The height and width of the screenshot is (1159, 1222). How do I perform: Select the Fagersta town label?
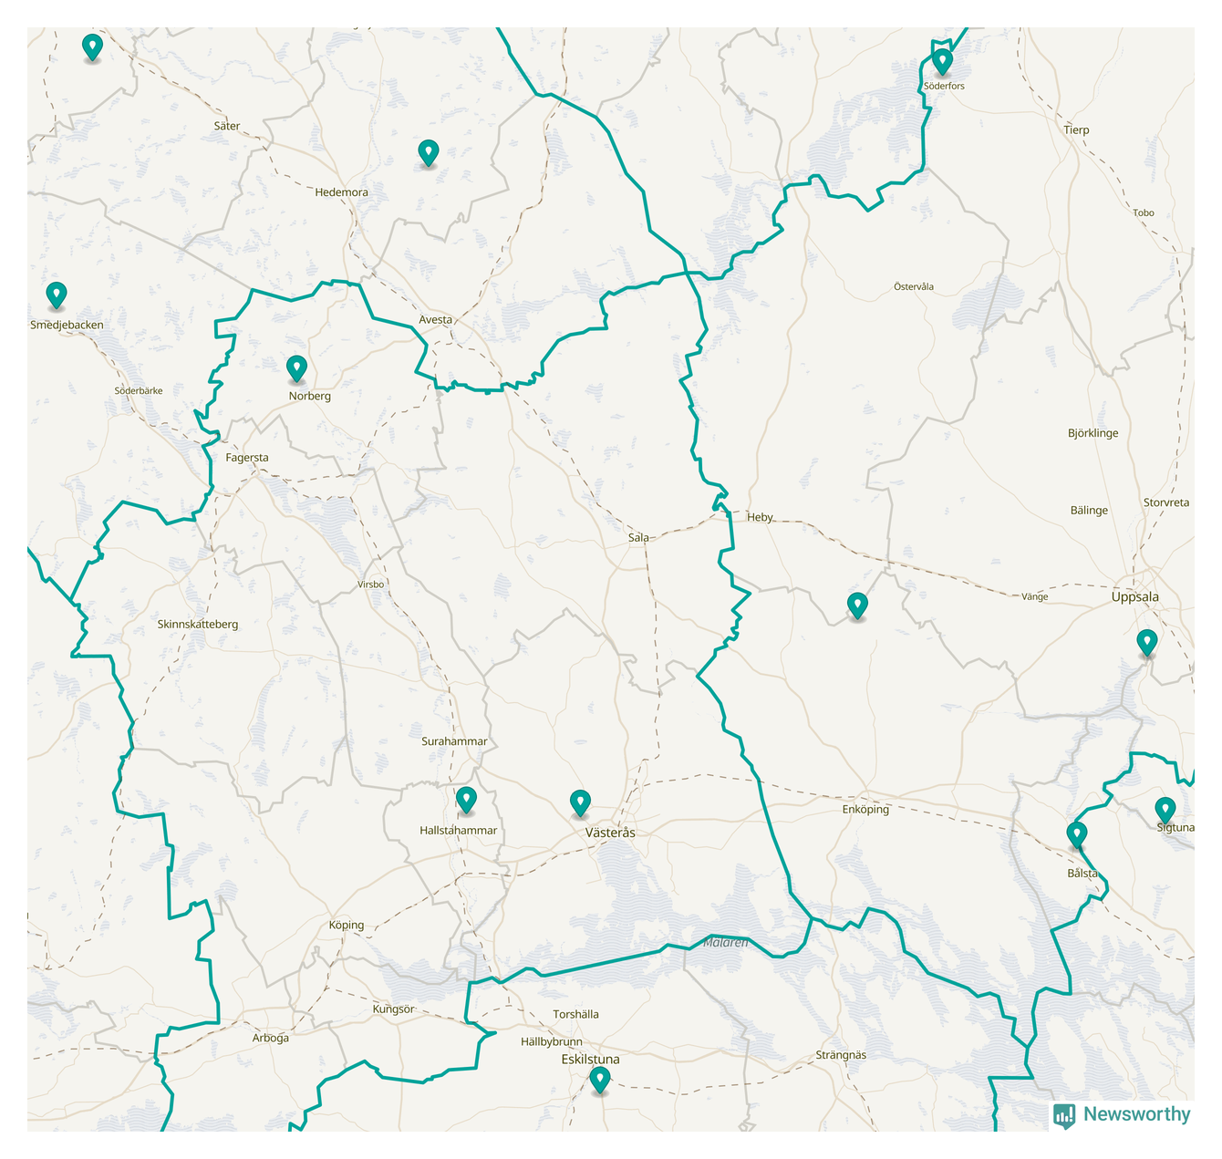point(247,458)
